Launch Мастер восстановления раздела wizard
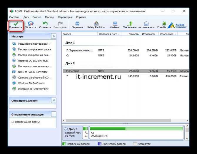 tap(32, 66)
